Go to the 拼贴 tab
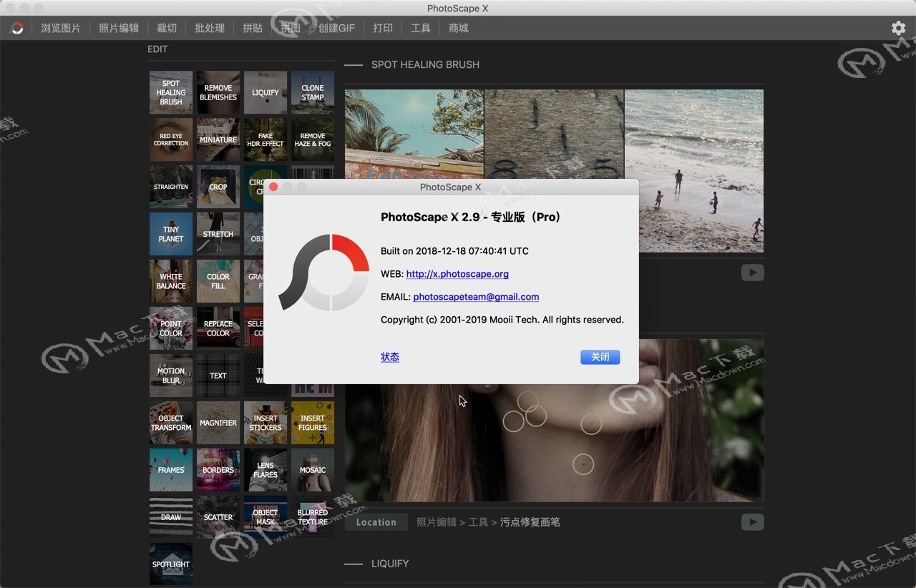 point(253,28)
